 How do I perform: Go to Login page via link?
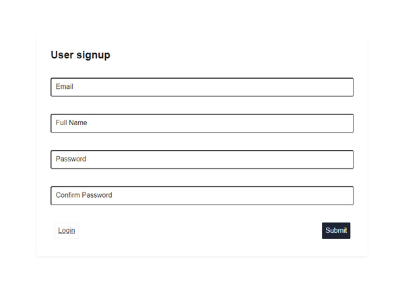click(67, 231)
